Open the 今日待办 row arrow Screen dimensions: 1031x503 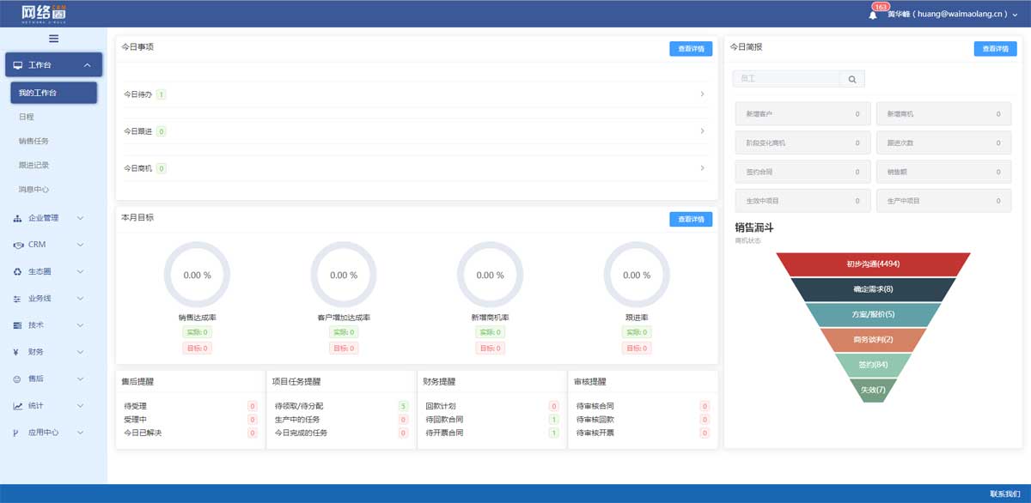(702, 94)
